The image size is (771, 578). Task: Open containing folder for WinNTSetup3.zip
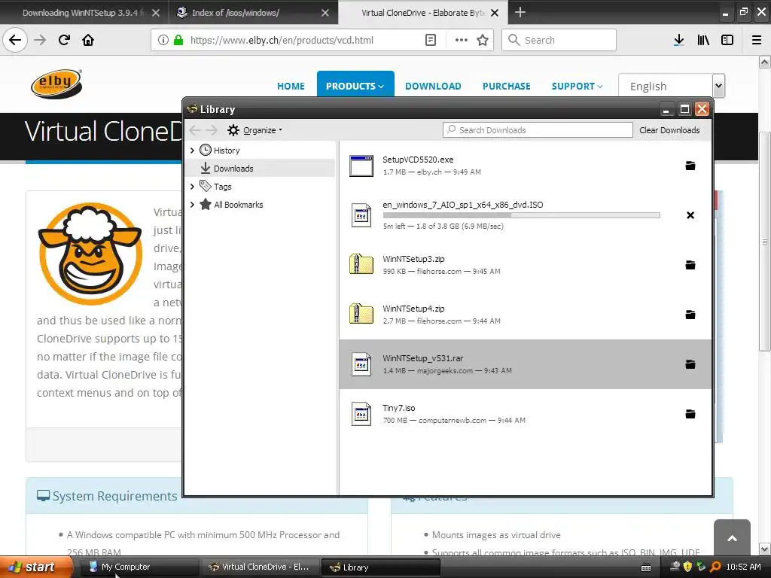pos(690,265)
